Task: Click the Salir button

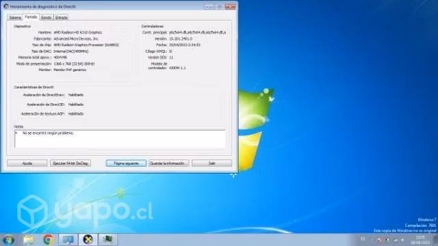Action: tap(211, 163)
